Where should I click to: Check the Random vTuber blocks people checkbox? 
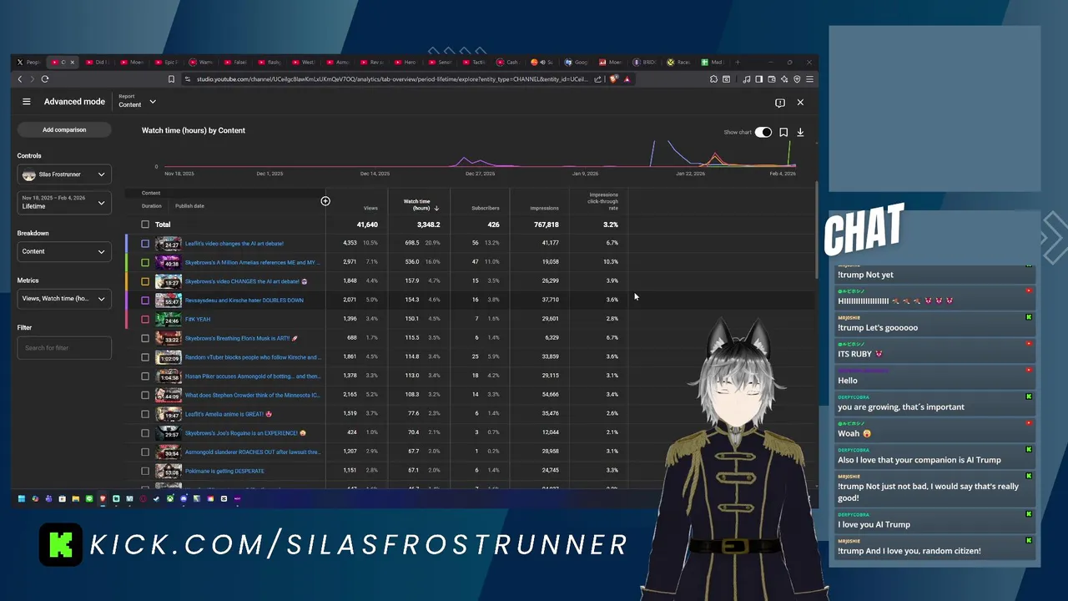pyautogui.click(x=145, y=357)
